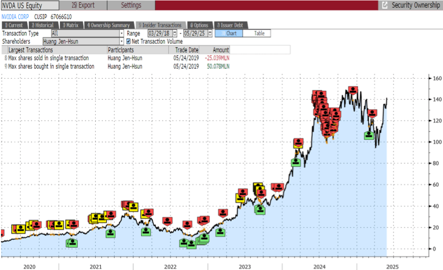
Task: Toggle the Net Transaction Volume checkbox
Action: (x=128, y=41)
